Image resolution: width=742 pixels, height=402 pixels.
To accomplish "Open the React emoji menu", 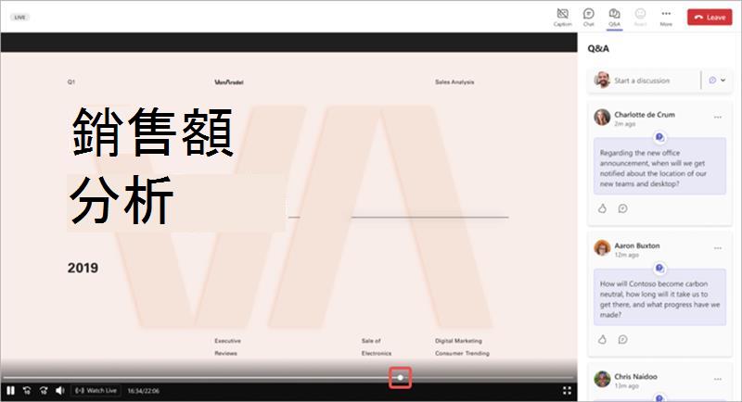I will [640, 17].
